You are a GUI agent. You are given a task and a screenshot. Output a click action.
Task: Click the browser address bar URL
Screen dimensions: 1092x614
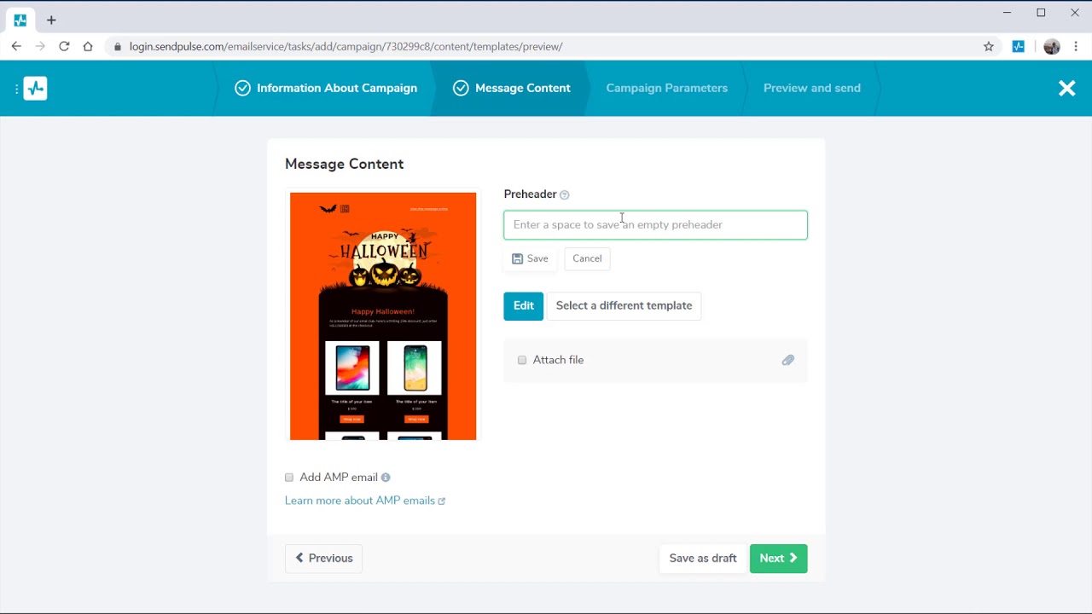point(346,47)
